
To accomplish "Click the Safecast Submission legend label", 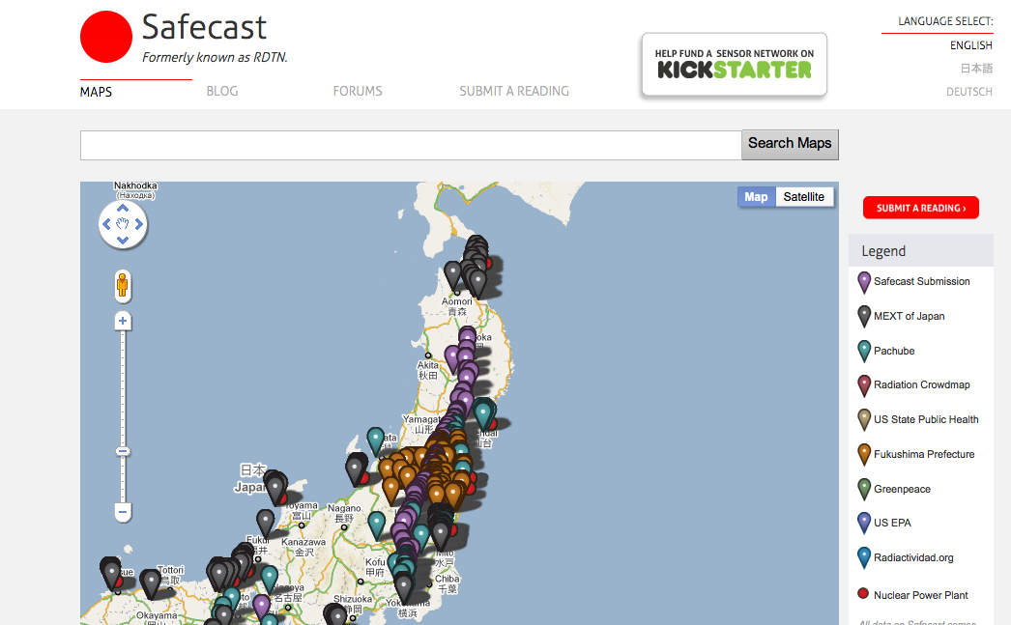I will 921,281.
